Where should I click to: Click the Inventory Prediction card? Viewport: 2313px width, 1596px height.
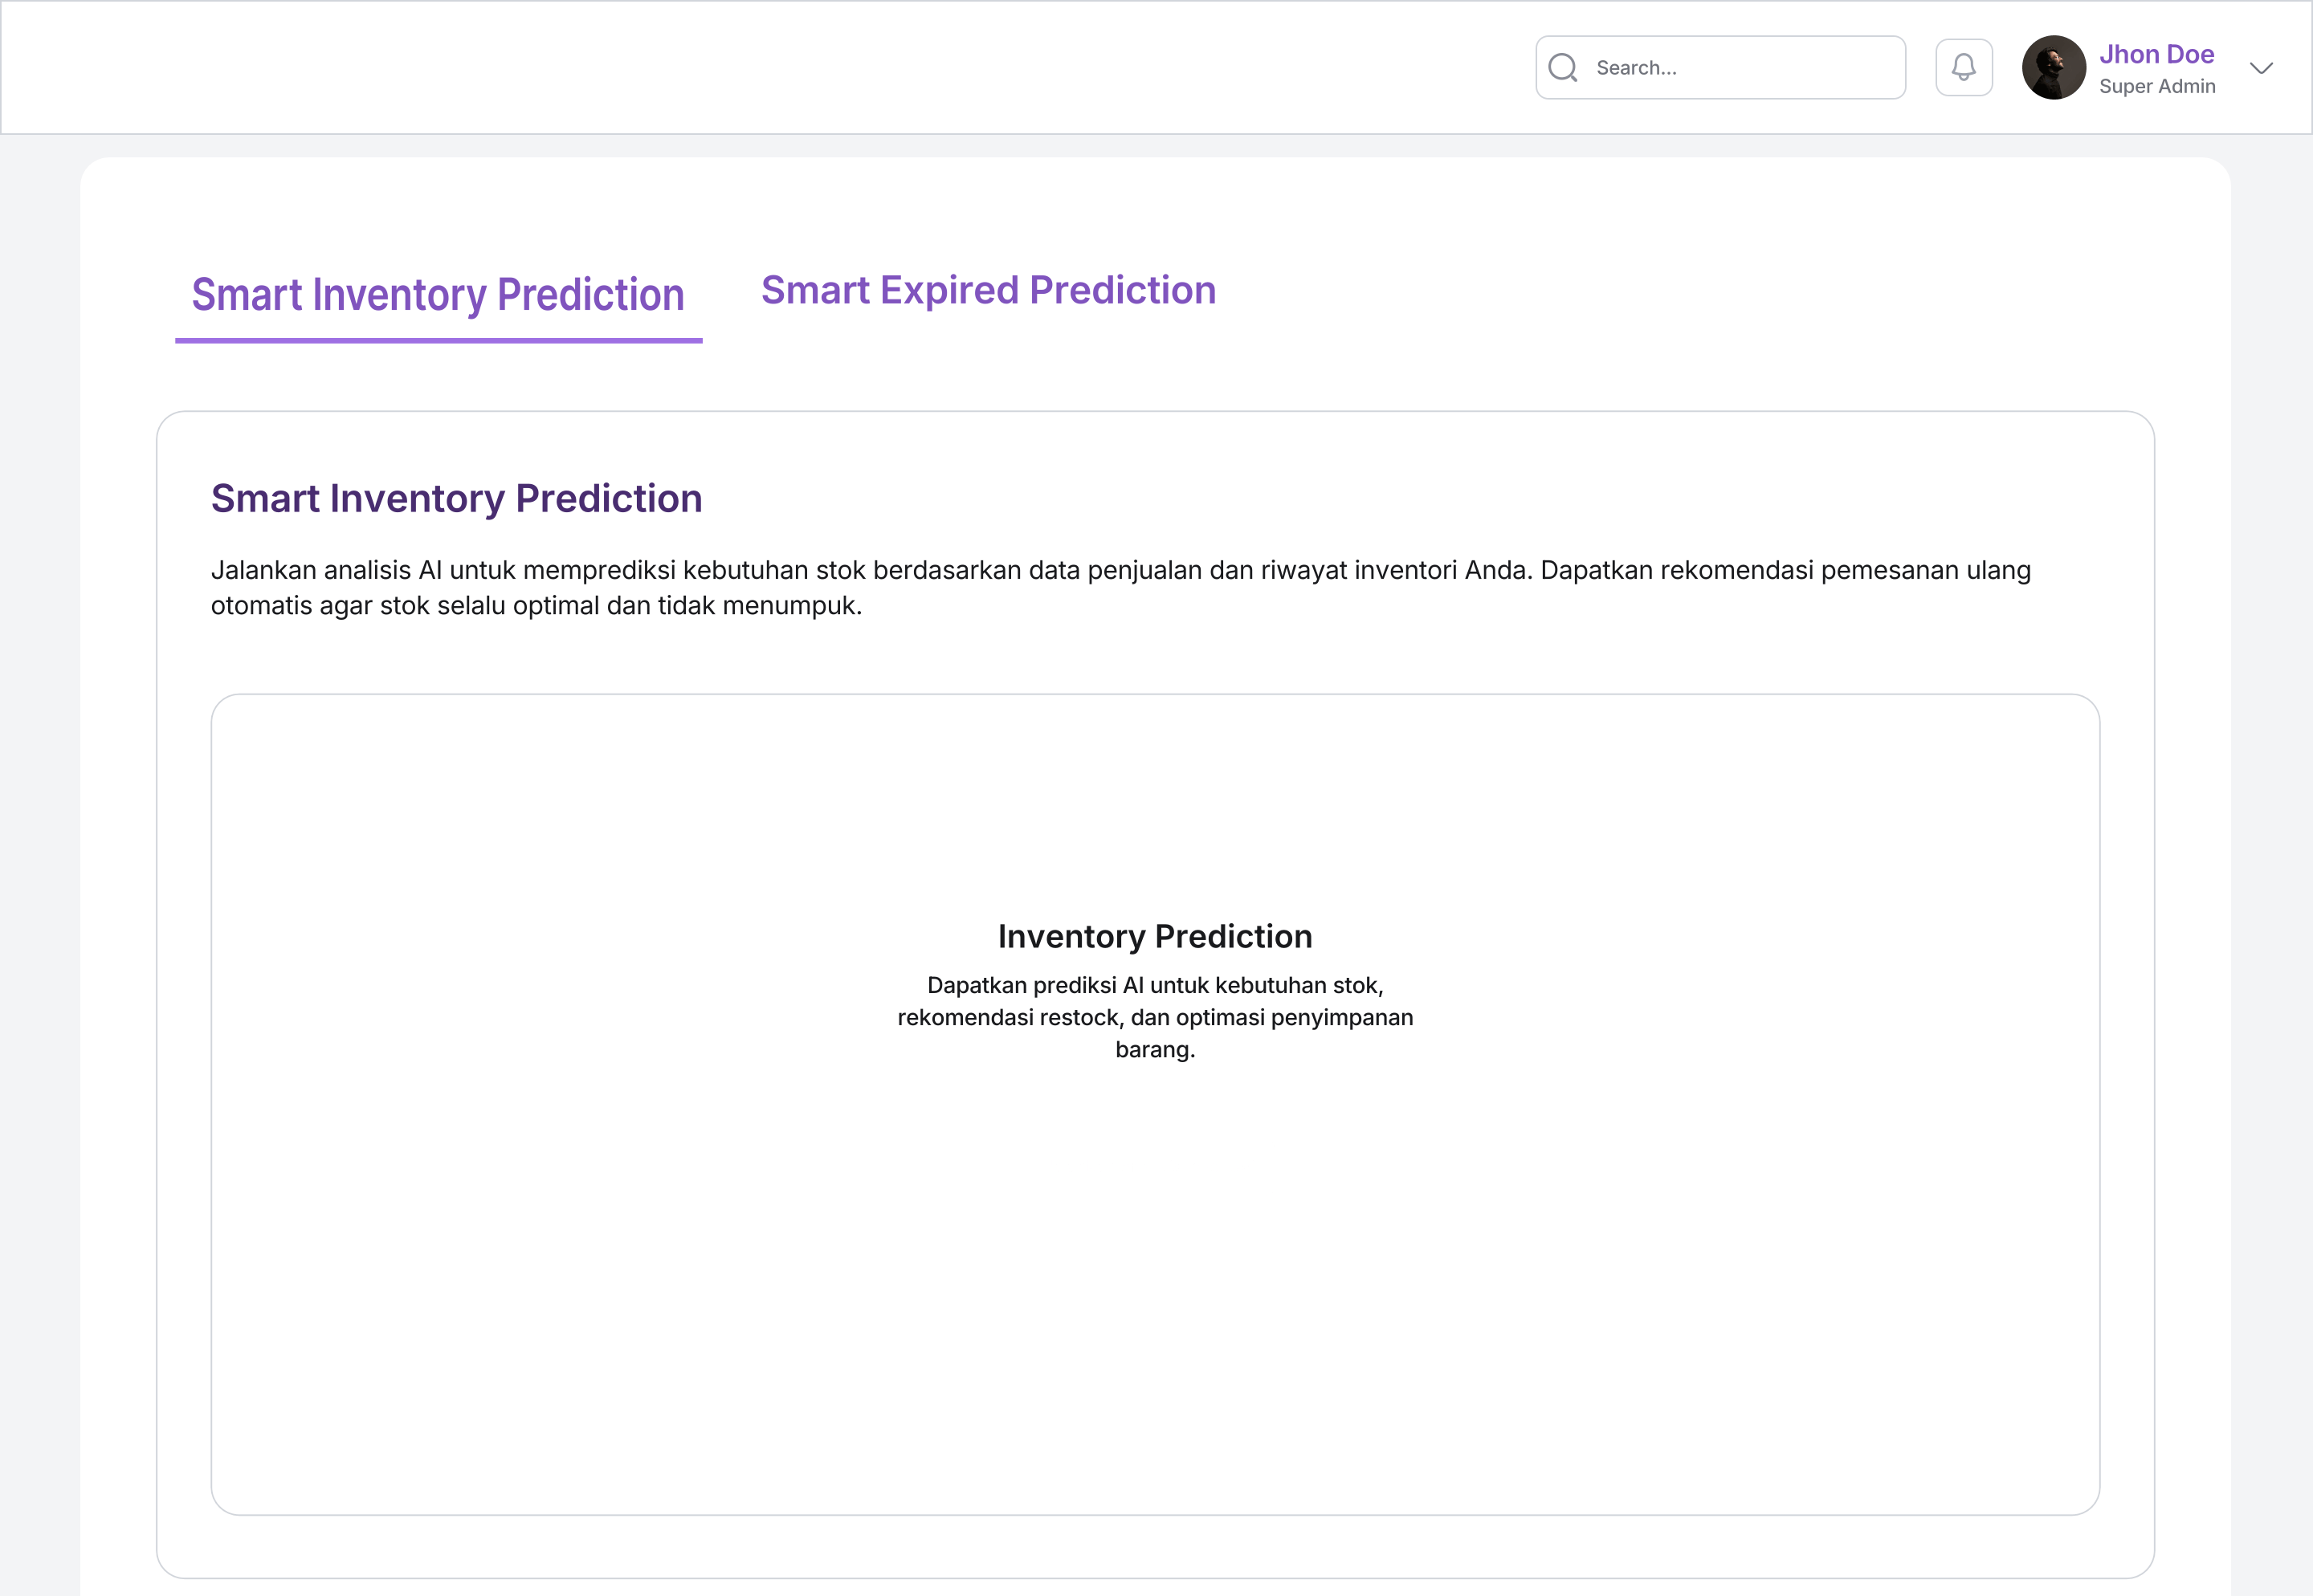[1156, 1100]
